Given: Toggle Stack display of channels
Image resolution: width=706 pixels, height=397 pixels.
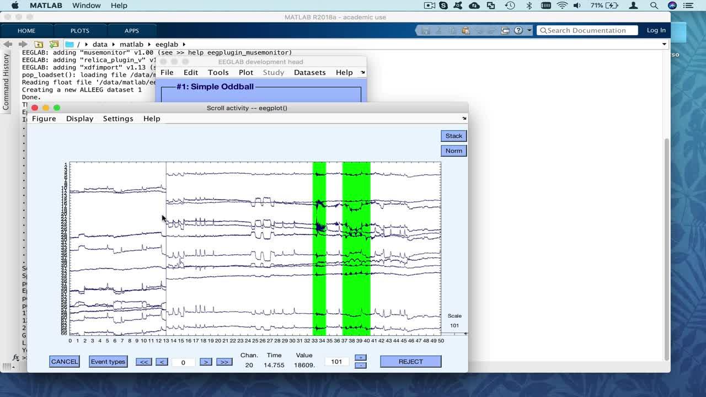Looking at the screenshot, I should [x=453, y=136].
